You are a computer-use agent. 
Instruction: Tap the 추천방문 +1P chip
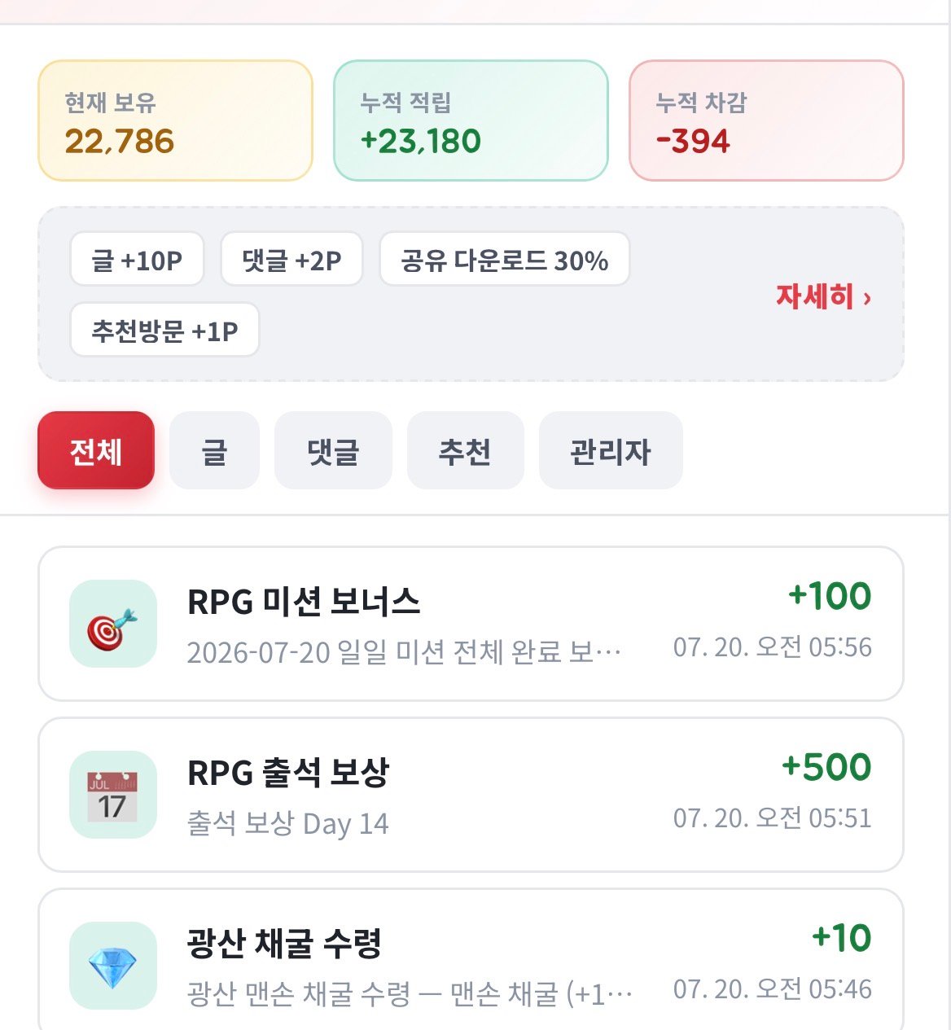tap(164, 330)
